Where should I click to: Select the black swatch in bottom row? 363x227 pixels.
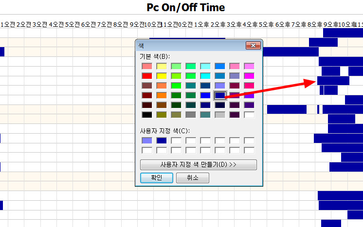pyautogui.click(x=147, y=115)
